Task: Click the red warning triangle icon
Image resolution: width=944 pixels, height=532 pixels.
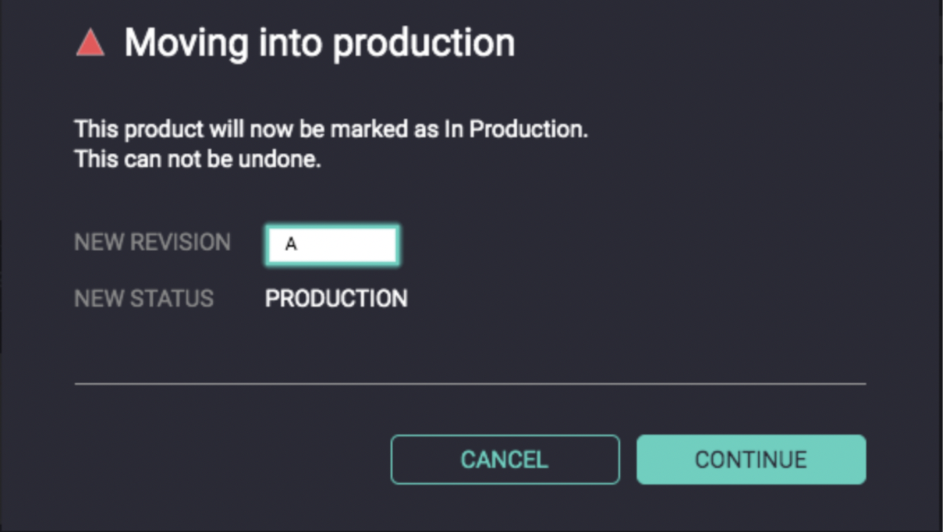Action: click(90, 44)
